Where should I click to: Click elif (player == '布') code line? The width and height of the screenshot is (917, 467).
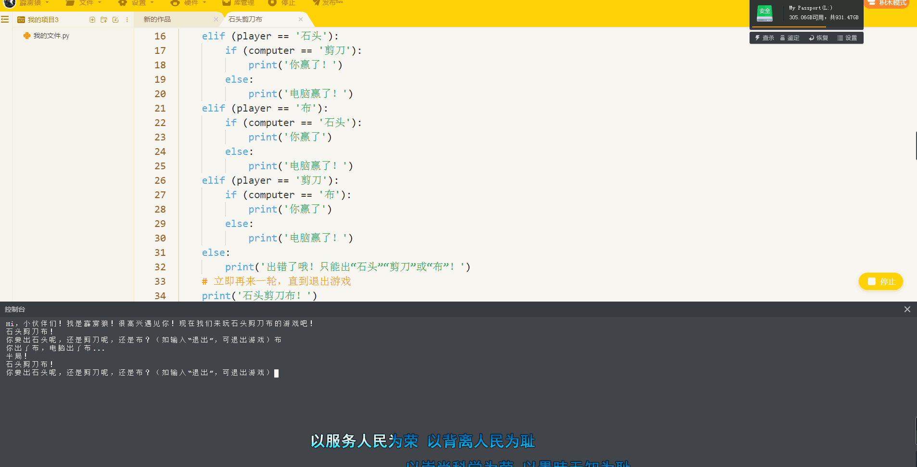pos(265,108)
